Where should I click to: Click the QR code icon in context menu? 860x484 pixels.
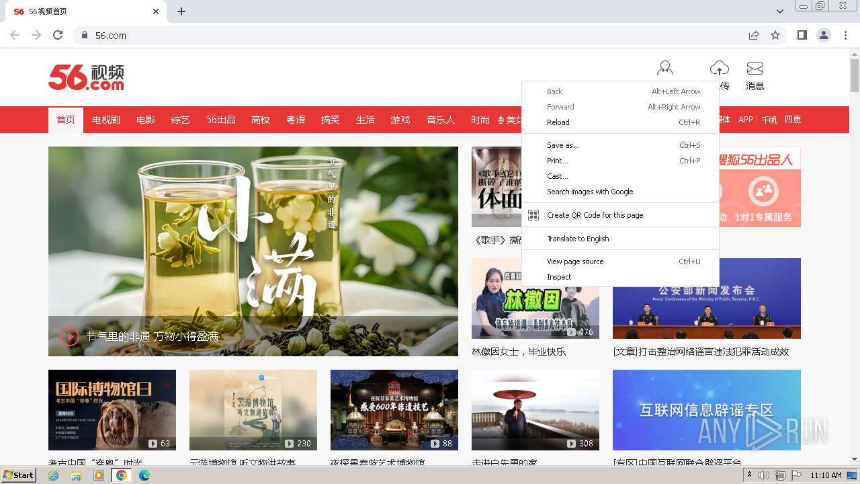[x=533, y=215]
